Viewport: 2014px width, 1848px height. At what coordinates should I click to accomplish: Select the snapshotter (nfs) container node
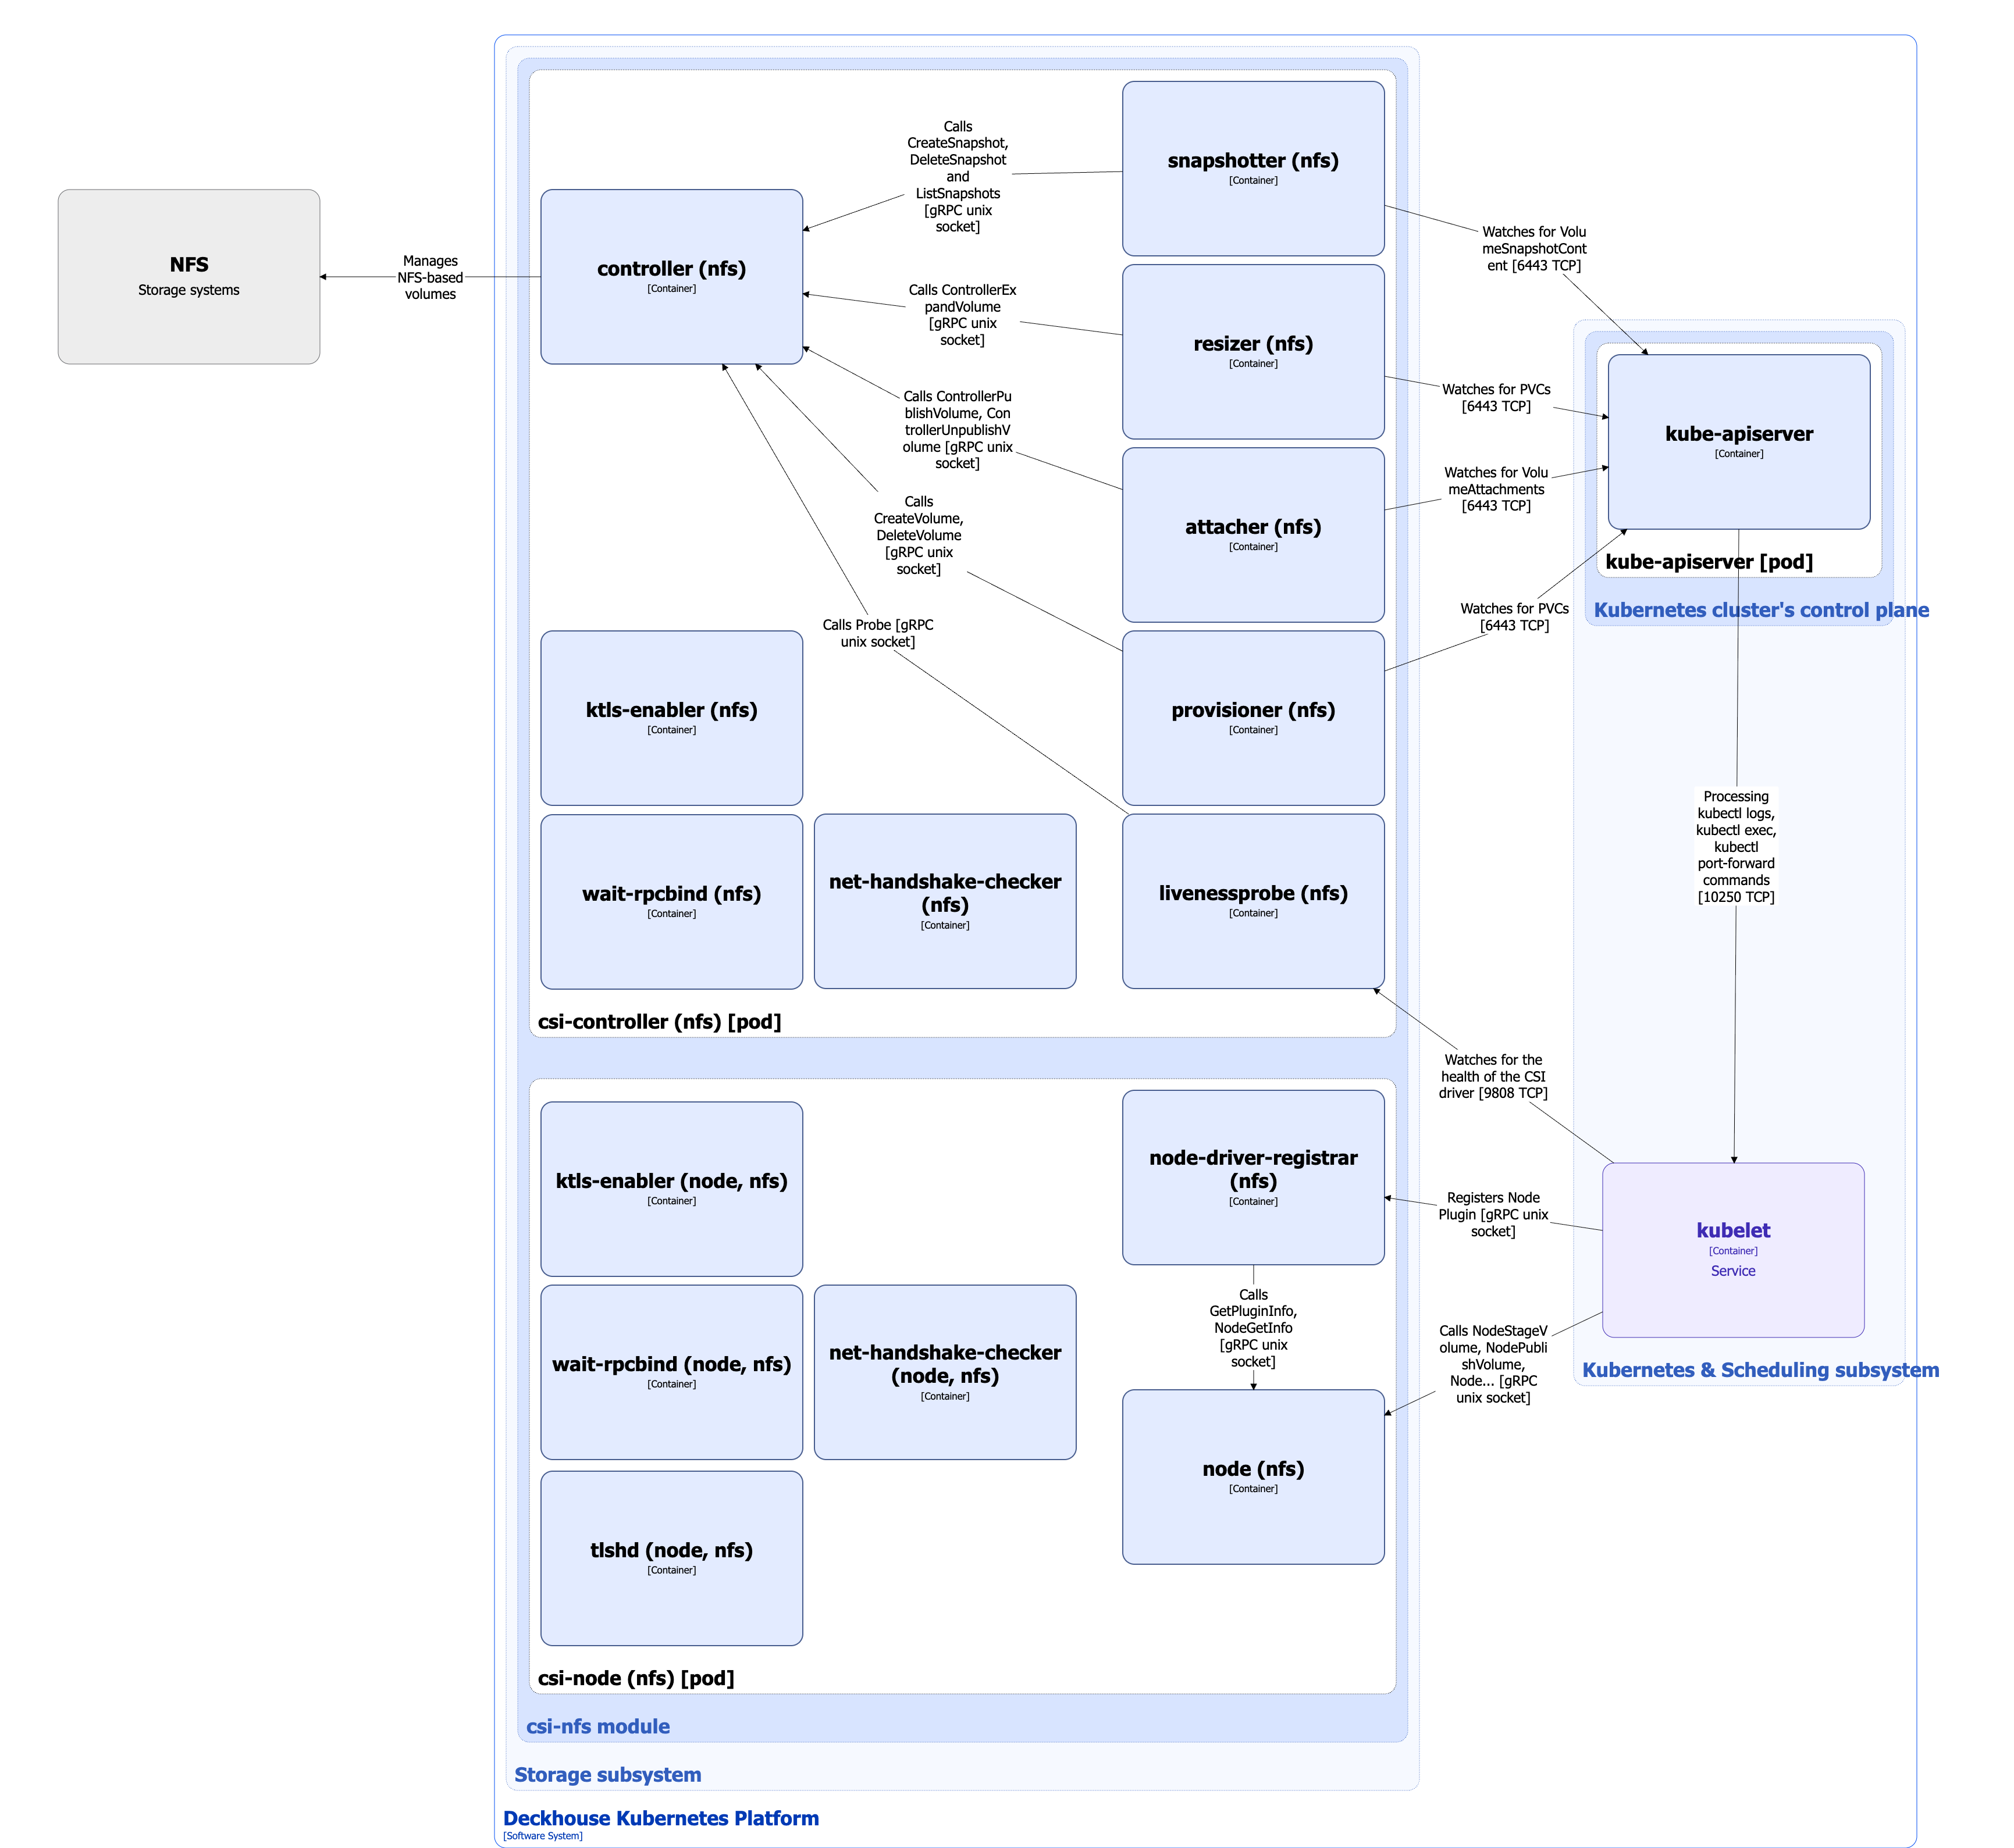1254,167
